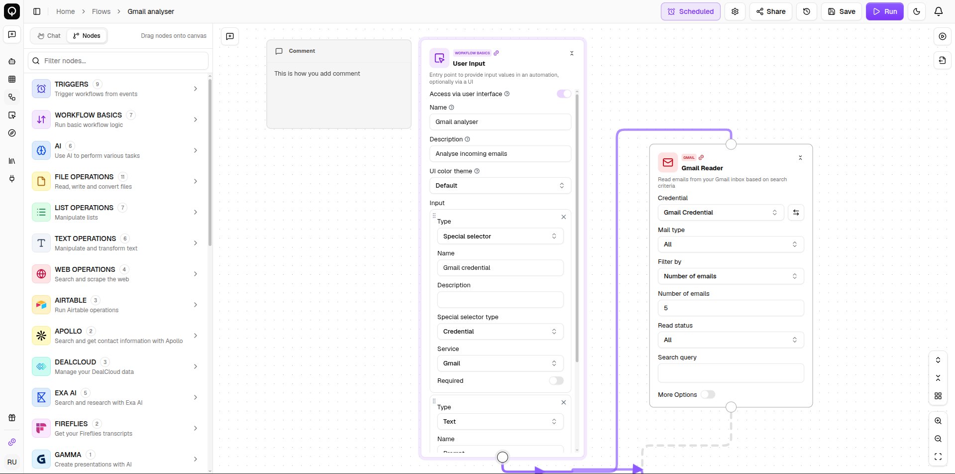Open Service dropdown showing Gmail
Screen dimensions: 955x474
[x=500, y=363]
